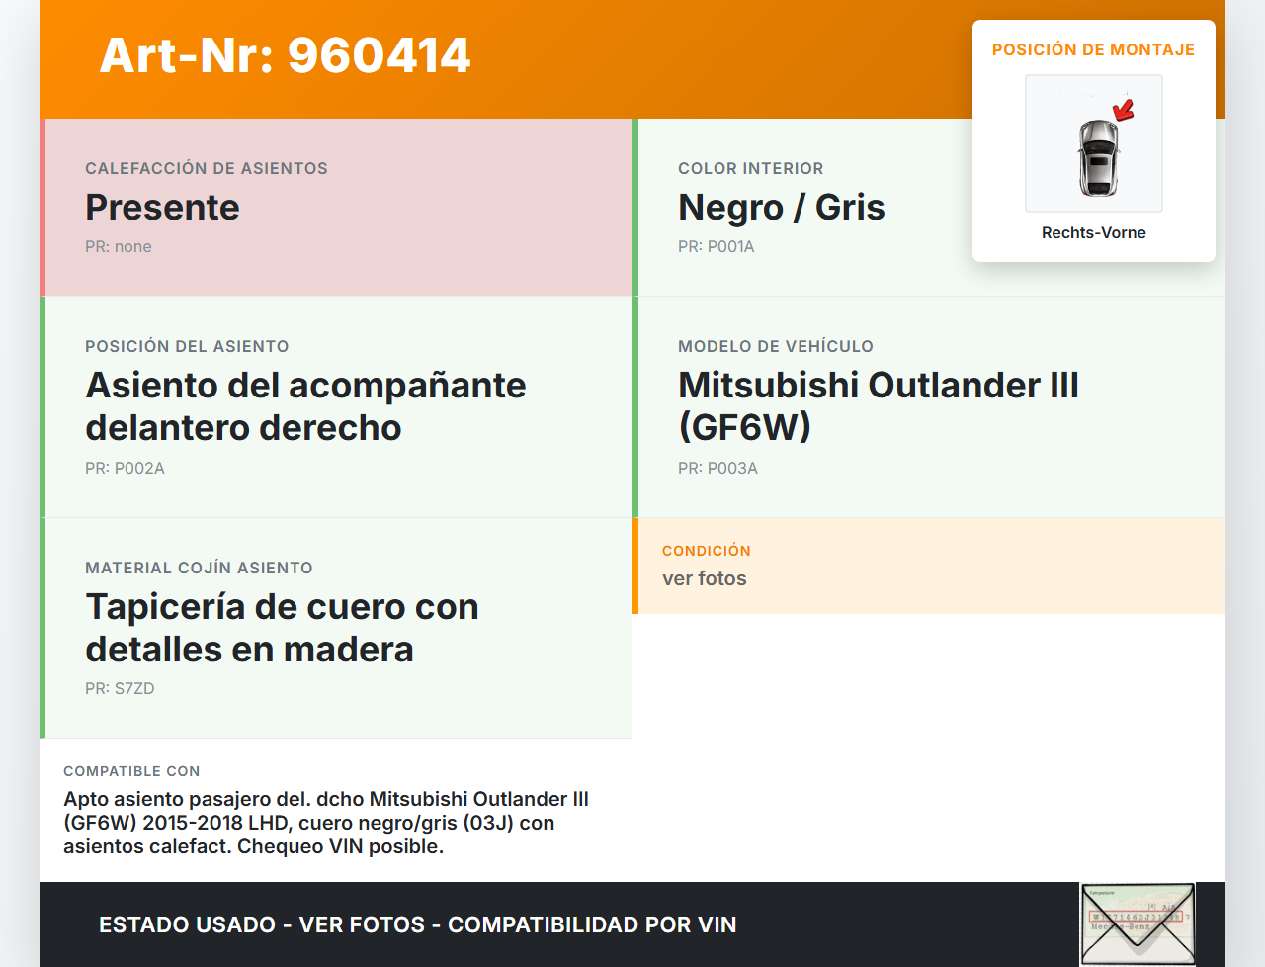The height and width of the screenshot is (967, 1265).
Task: Select the 'Rechts-Vorne' position label
Action: (x=1093, y=232)
